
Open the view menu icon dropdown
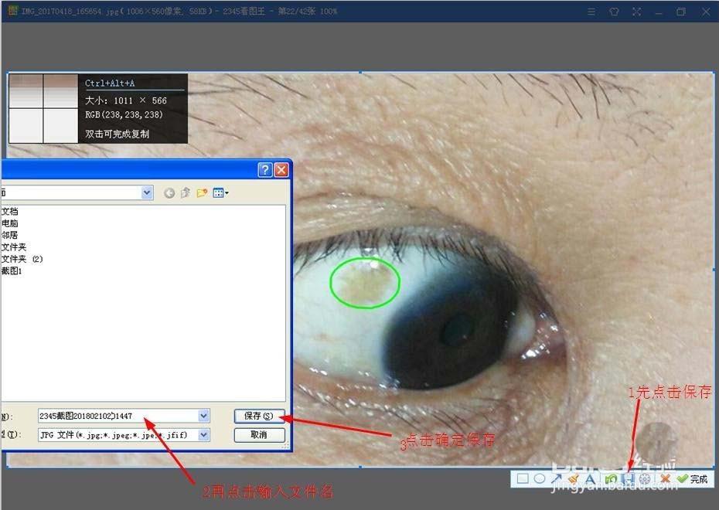(x=221, y=192)
